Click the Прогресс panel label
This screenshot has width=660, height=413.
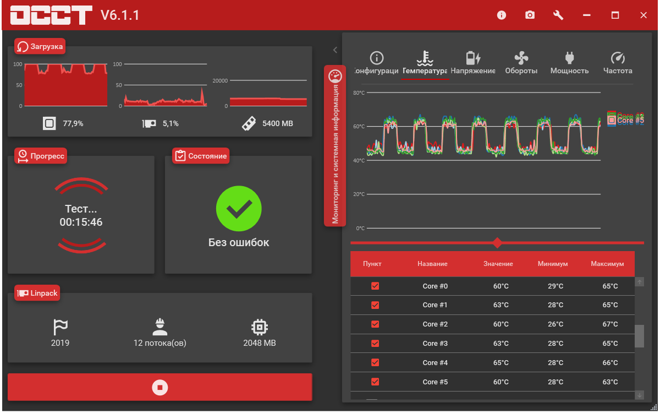[41, 156]
